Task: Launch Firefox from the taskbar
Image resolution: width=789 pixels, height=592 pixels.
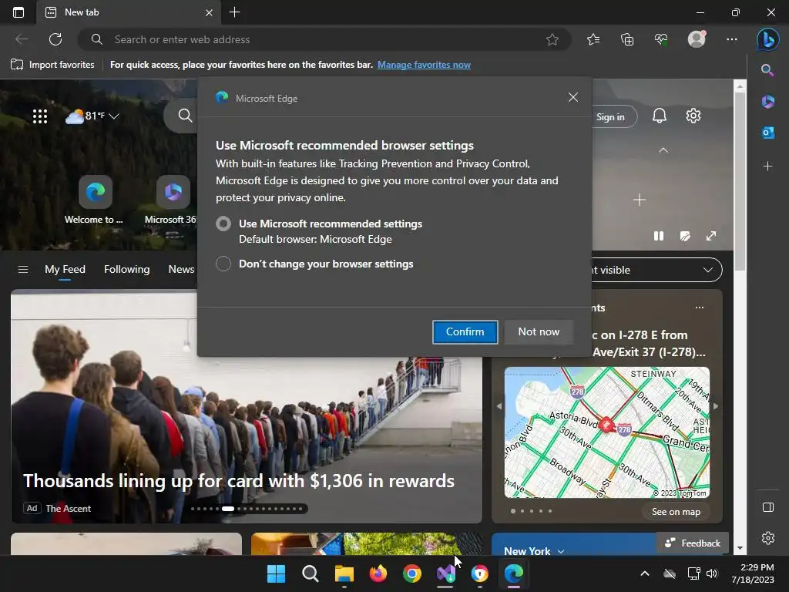Action: point(378,573)
